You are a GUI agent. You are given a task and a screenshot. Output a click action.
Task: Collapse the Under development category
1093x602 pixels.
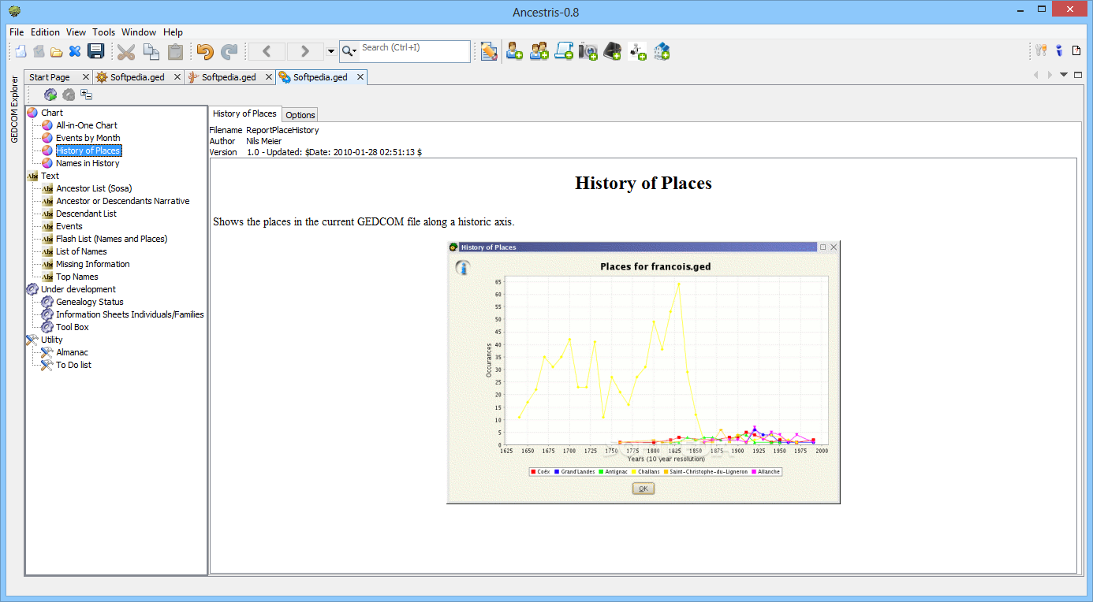click(x=71, y=289)
